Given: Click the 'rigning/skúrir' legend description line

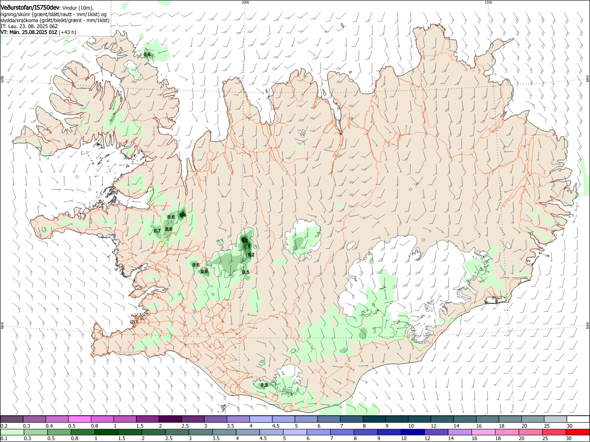Looking at the screenshot, I should tap(54, 14).
